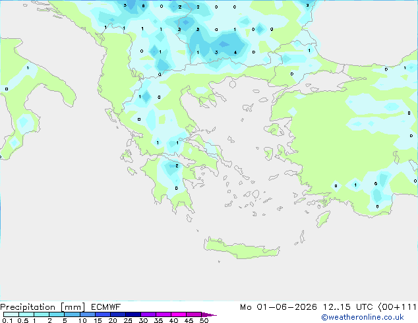Click the "0.5" legend scale label
The image size is (418, 323).
coord(23,320)
